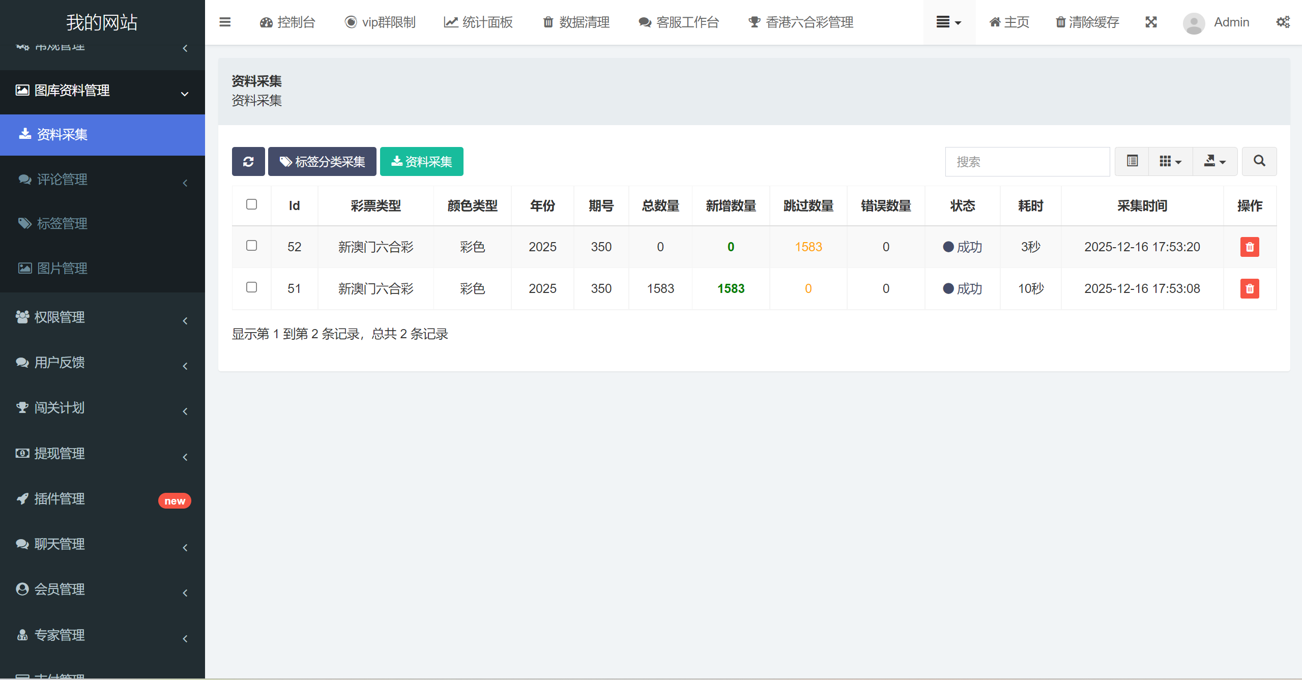This screenshot has width=1302, height=680.
Task: Click the 清除缓存 link
Action: click(1087, 22)
